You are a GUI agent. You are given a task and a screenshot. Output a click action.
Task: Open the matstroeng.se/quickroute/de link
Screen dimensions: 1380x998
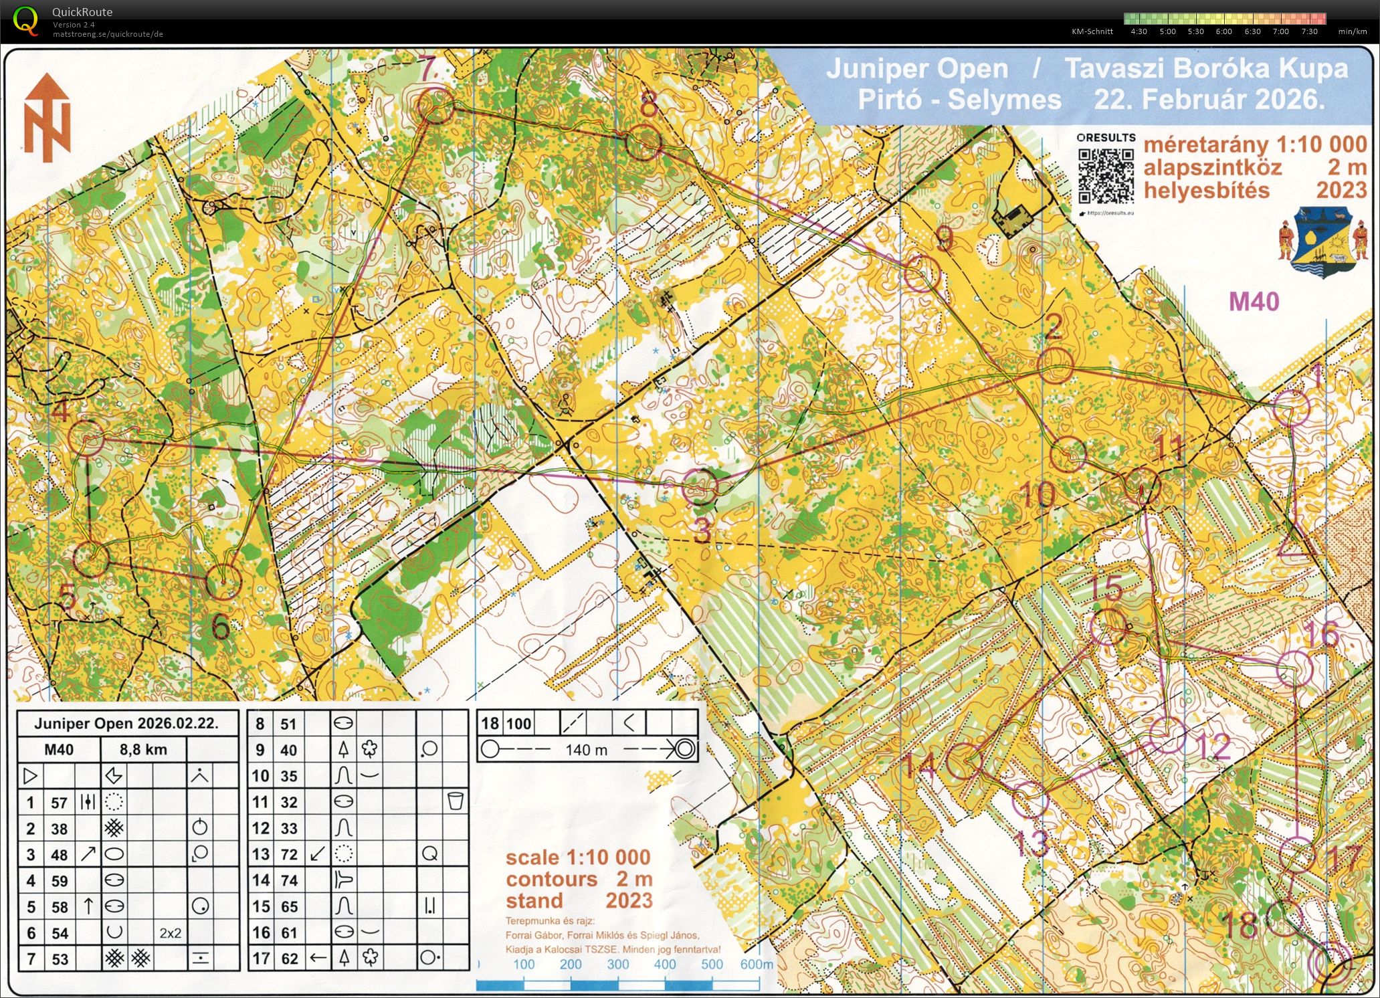point(108,34)
